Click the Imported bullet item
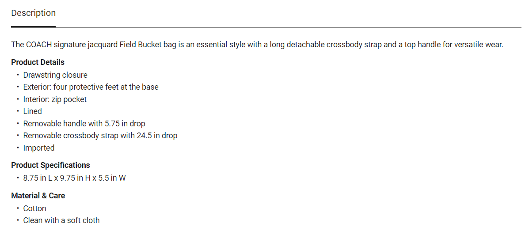Screen dimensions: 525x235 (x=39, y=148)
